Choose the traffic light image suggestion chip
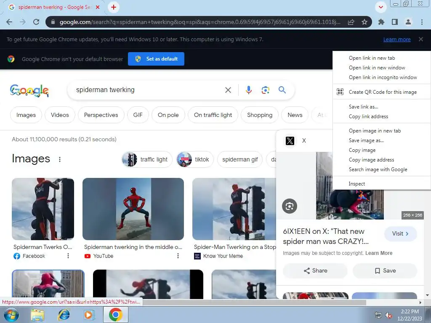Viewport: 431px width, 323px height. (x=147, y=159)
